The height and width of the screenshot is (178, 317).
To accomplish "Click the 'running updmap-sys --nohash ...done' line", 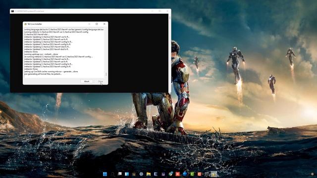I will click(x=41, y=54).
